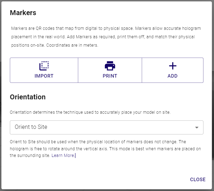Click the Markers QR codes description paragraph
Screen dimensions: 214x191
pos(106,37)
